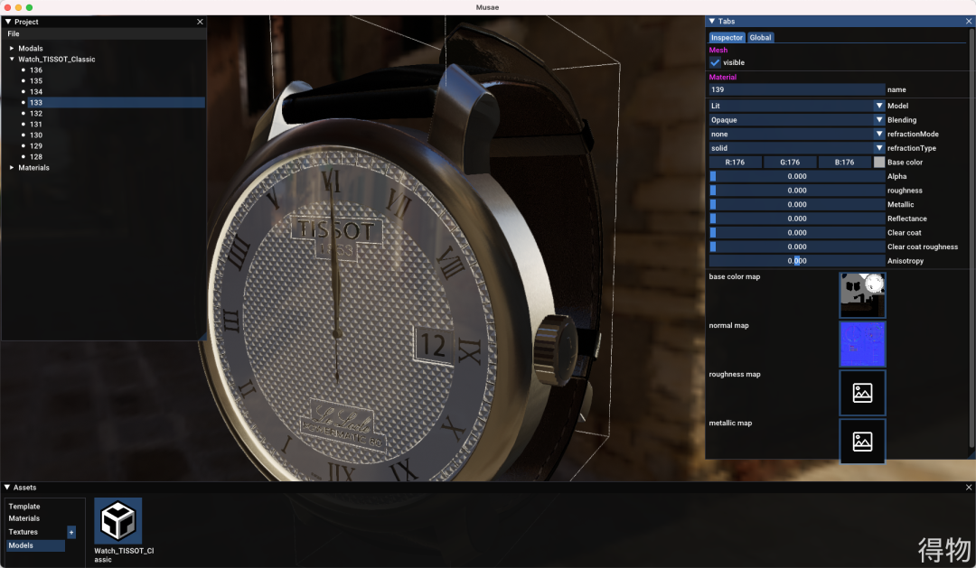The height and width of the screenshot is (568, 976).
Task: Open the Blending dropdown showing Opaque
Action: (797, 120)
